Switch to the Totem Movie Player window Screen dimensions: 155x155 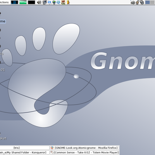(84, 152)
